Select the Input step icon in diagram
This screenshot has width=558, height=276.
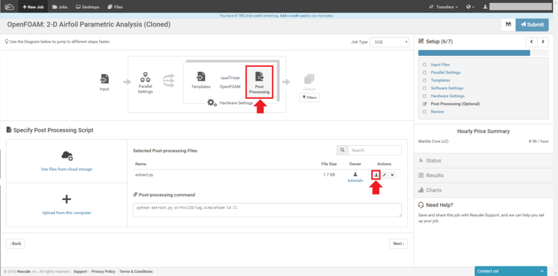pyautogui.click(x=104, y=79)
